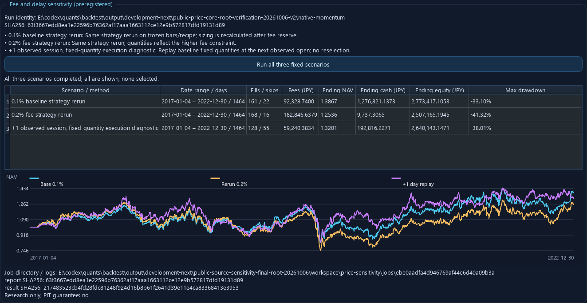The width and height of the screenshot is (587, 303).
Task: Click the fills cell 168 / 16
Action: (264, 115)
